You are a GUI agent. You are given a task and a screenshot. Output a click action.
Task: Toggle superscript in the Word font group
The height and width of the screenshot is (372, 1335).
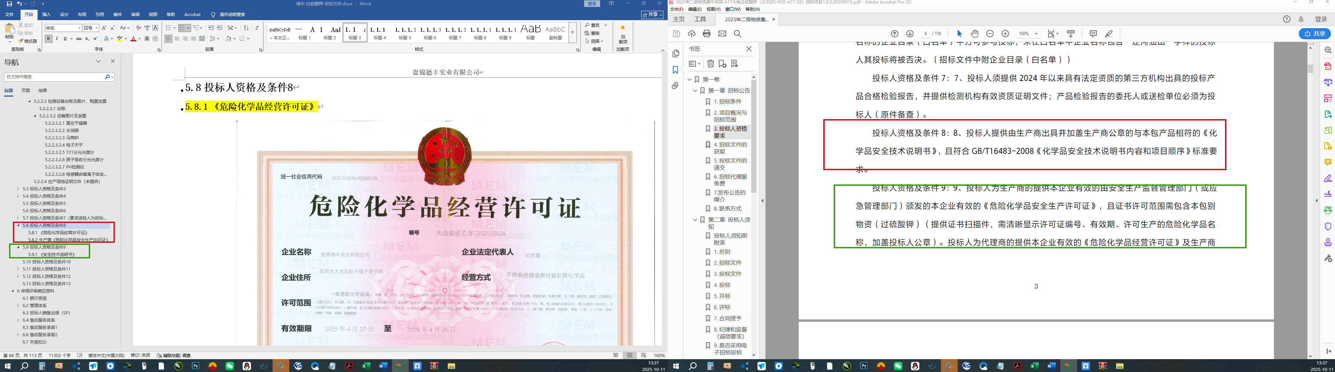coord(95,38)
